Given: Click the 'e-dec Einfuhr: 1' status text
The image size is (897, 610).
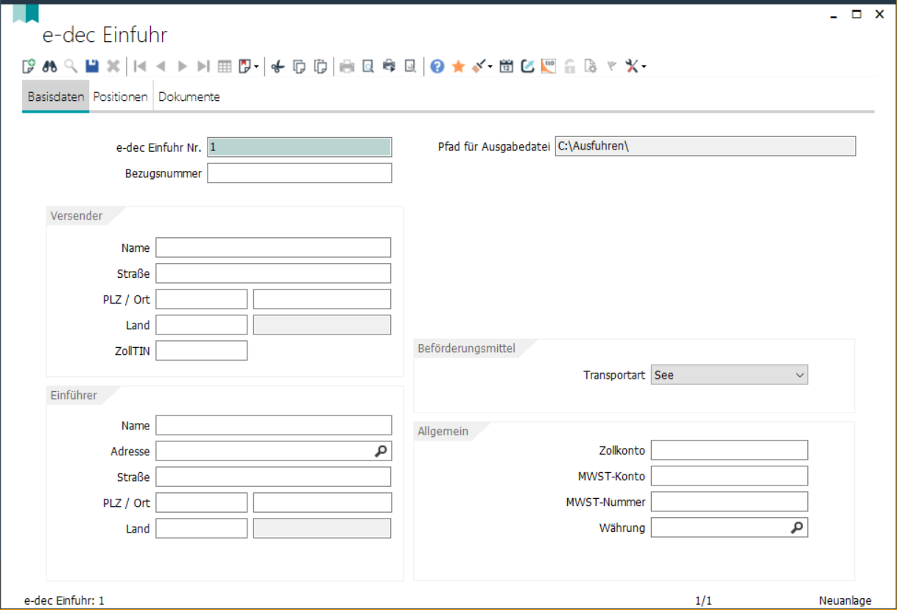Looking at the screenshot, I should pyautogui.click(x=64, y=600).
